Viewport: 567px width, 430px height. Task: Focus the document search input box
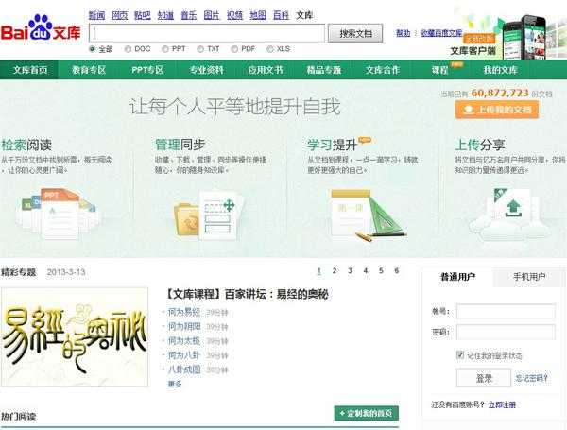[207, 33]
